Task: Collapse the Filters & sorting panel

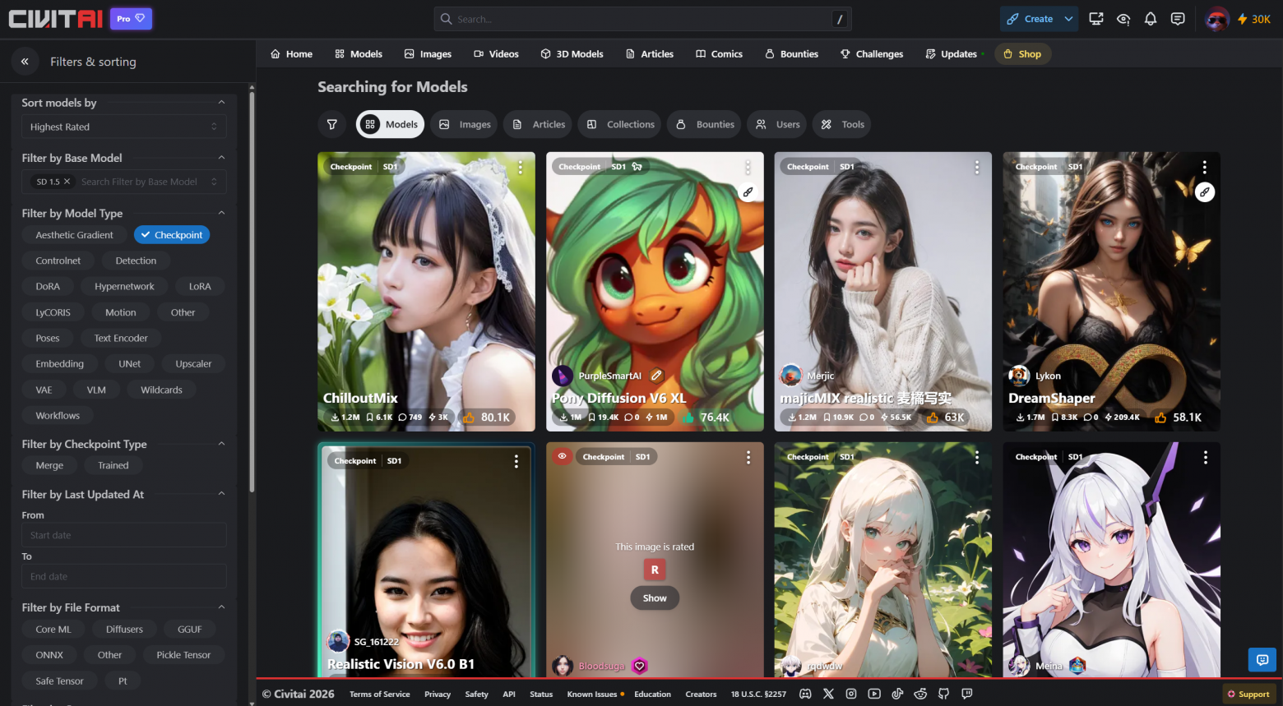Action: click(25, 62)
